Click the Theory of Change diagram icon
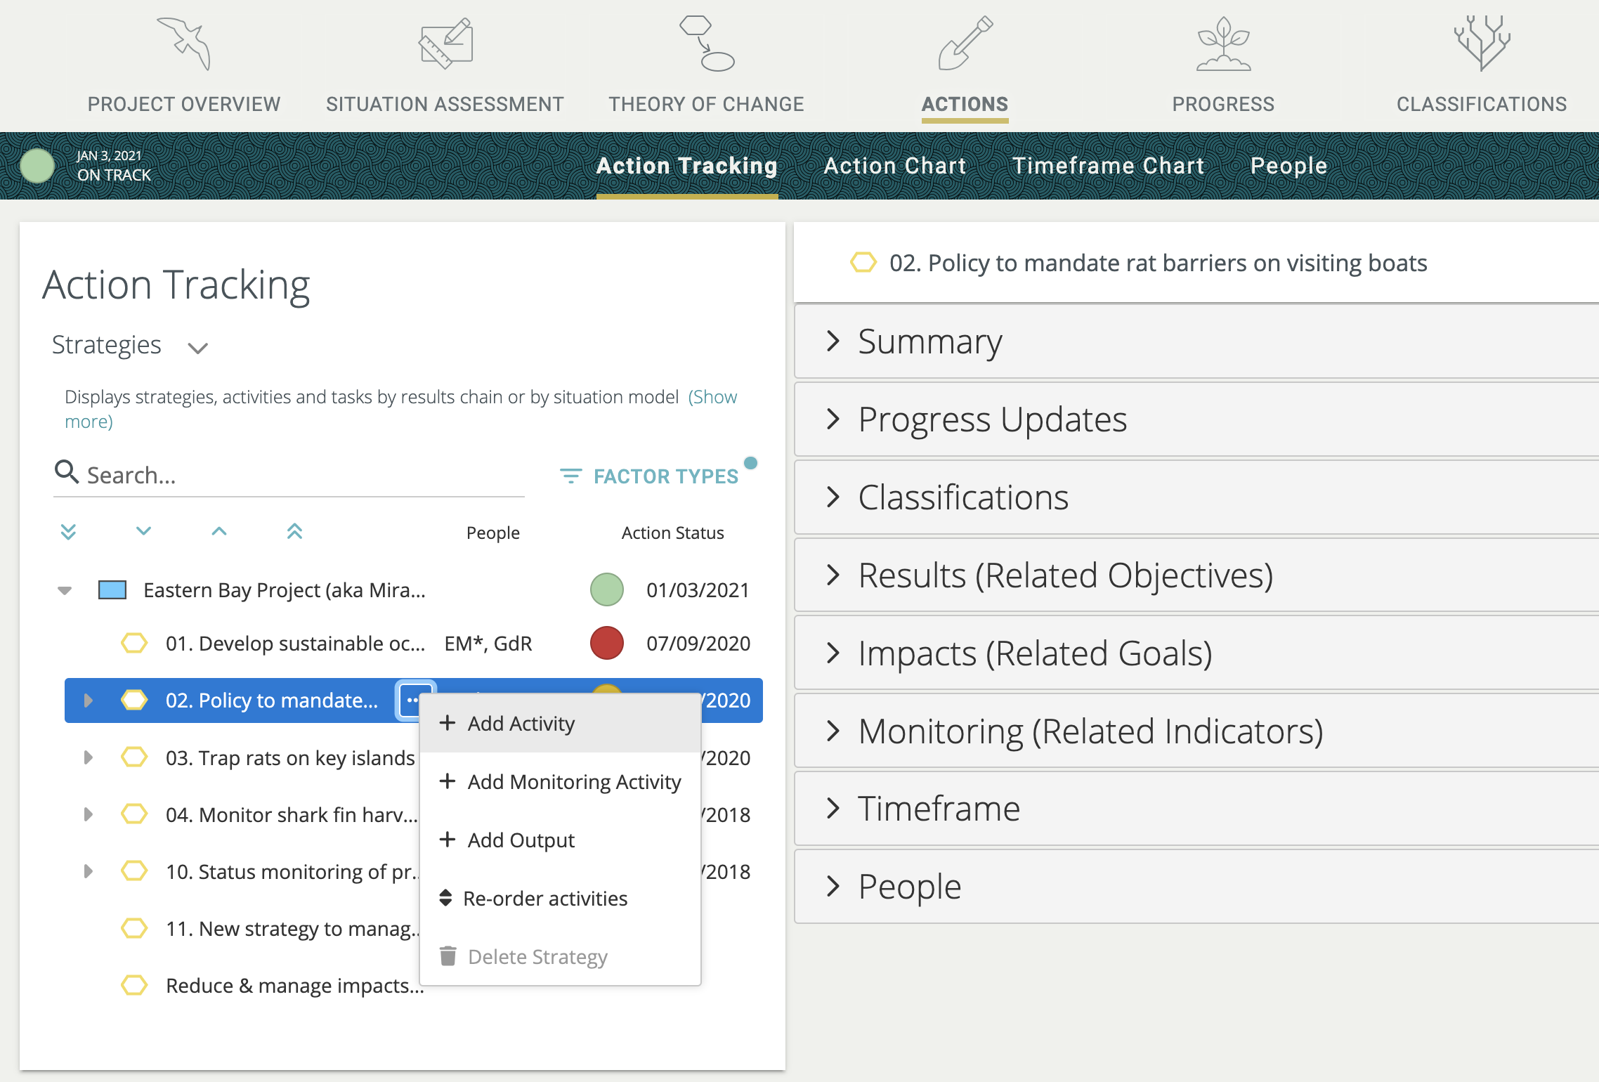 tap(706, 44)
